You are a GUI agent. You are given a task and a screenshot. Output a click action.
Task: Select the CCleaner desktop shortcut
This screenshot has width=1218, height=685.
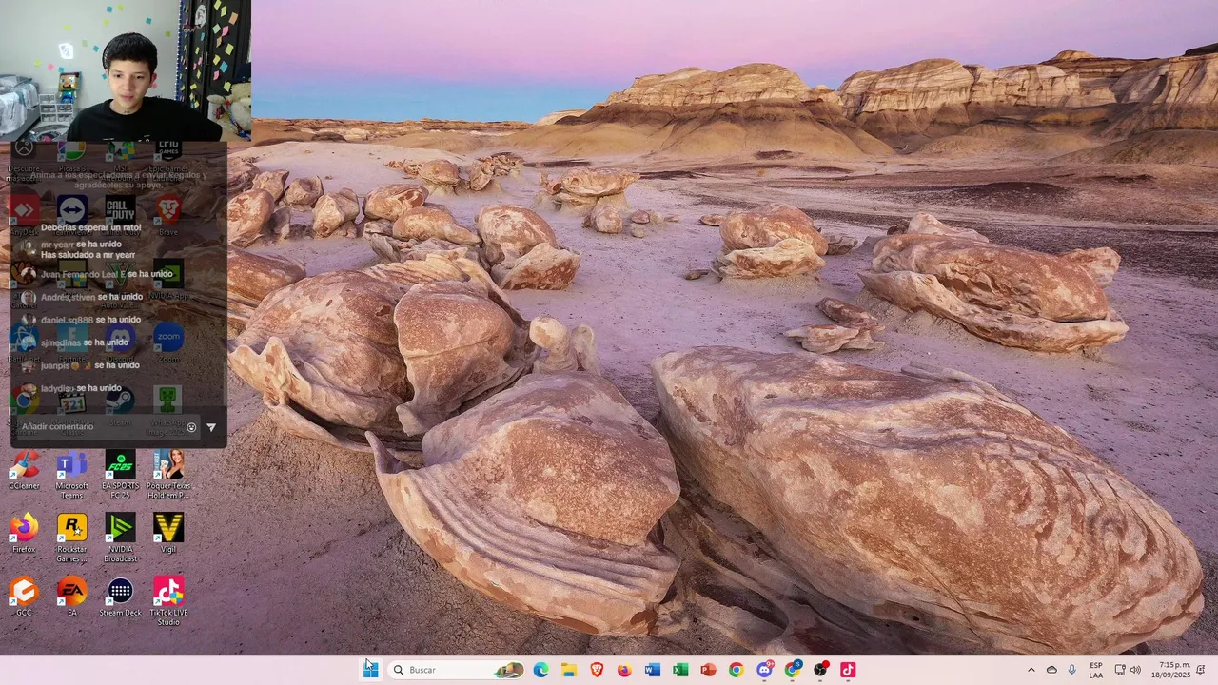tap(24, 471)
